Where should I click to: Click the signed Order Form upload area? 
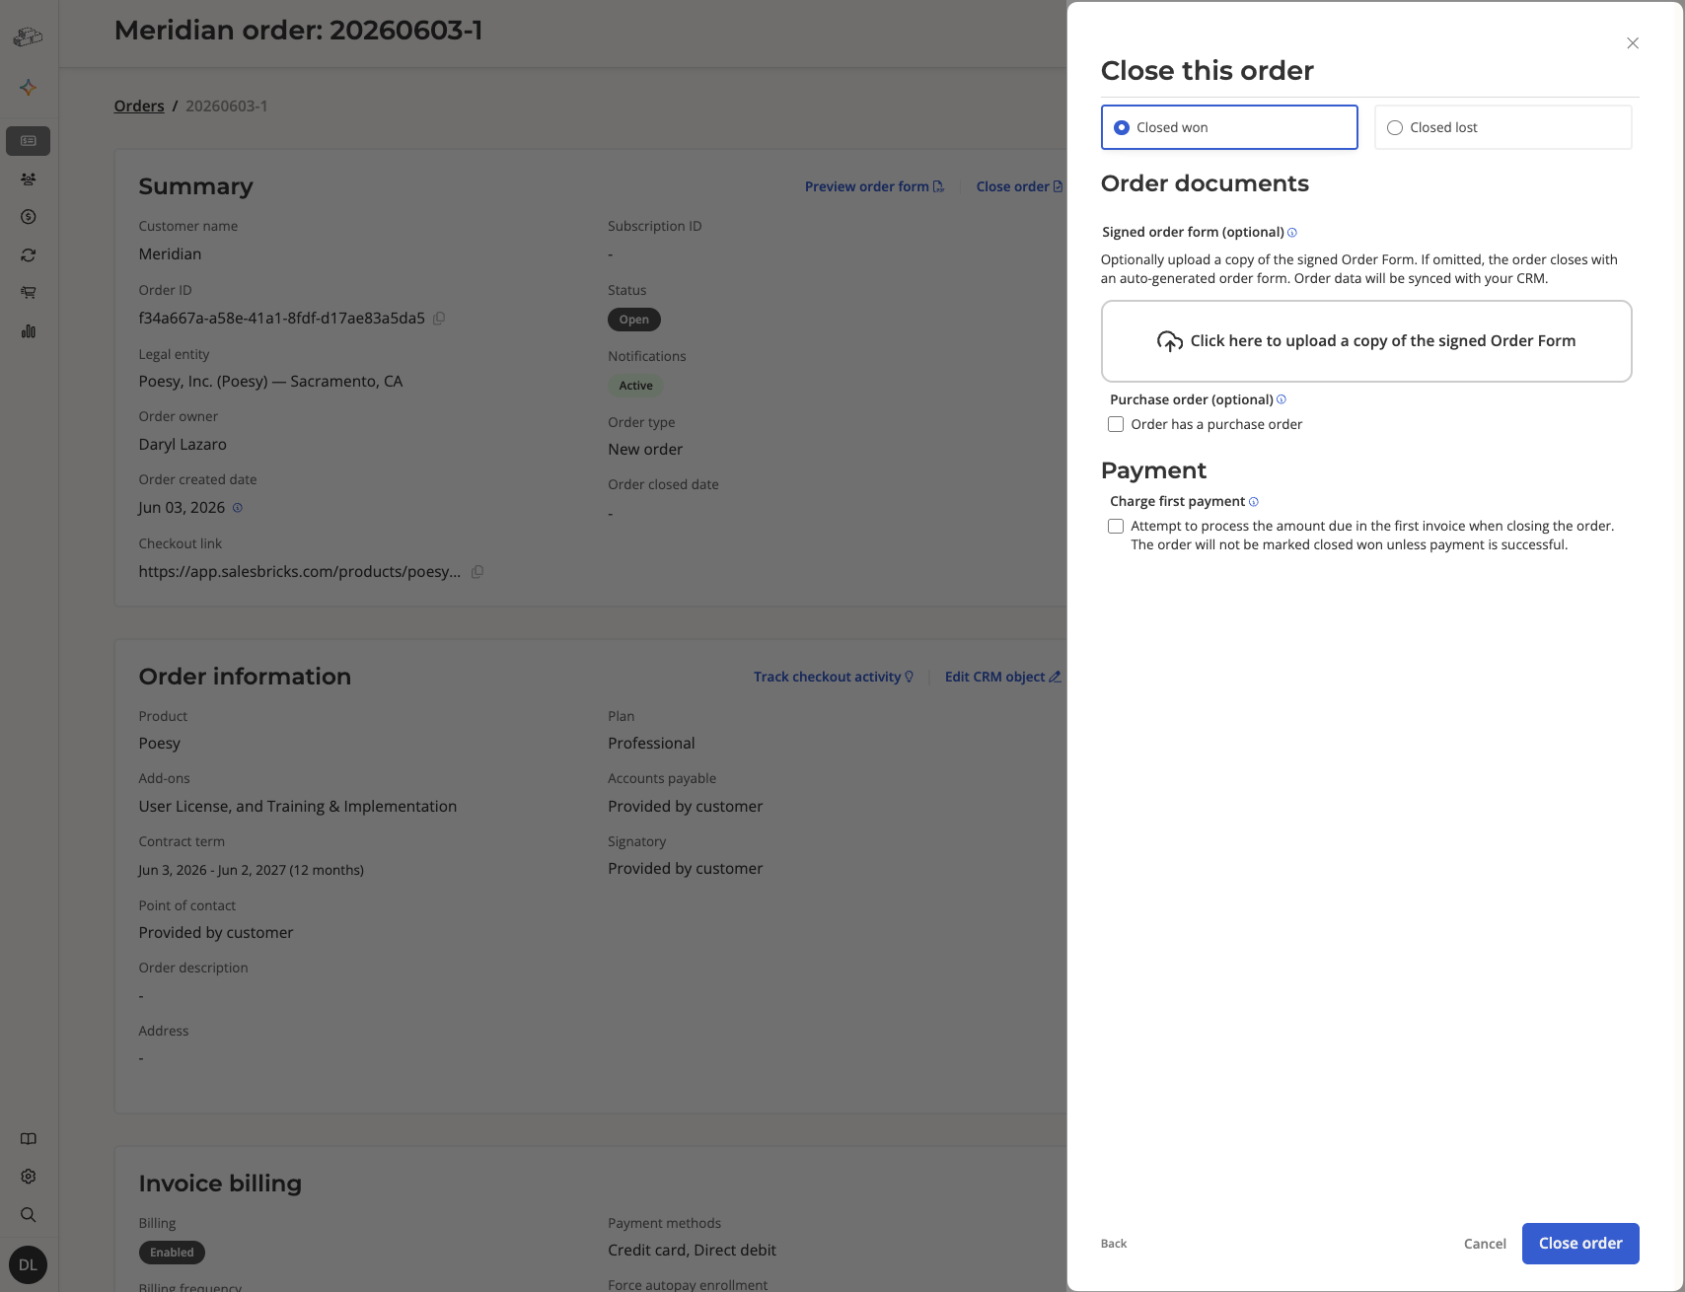coord(1366,341)
